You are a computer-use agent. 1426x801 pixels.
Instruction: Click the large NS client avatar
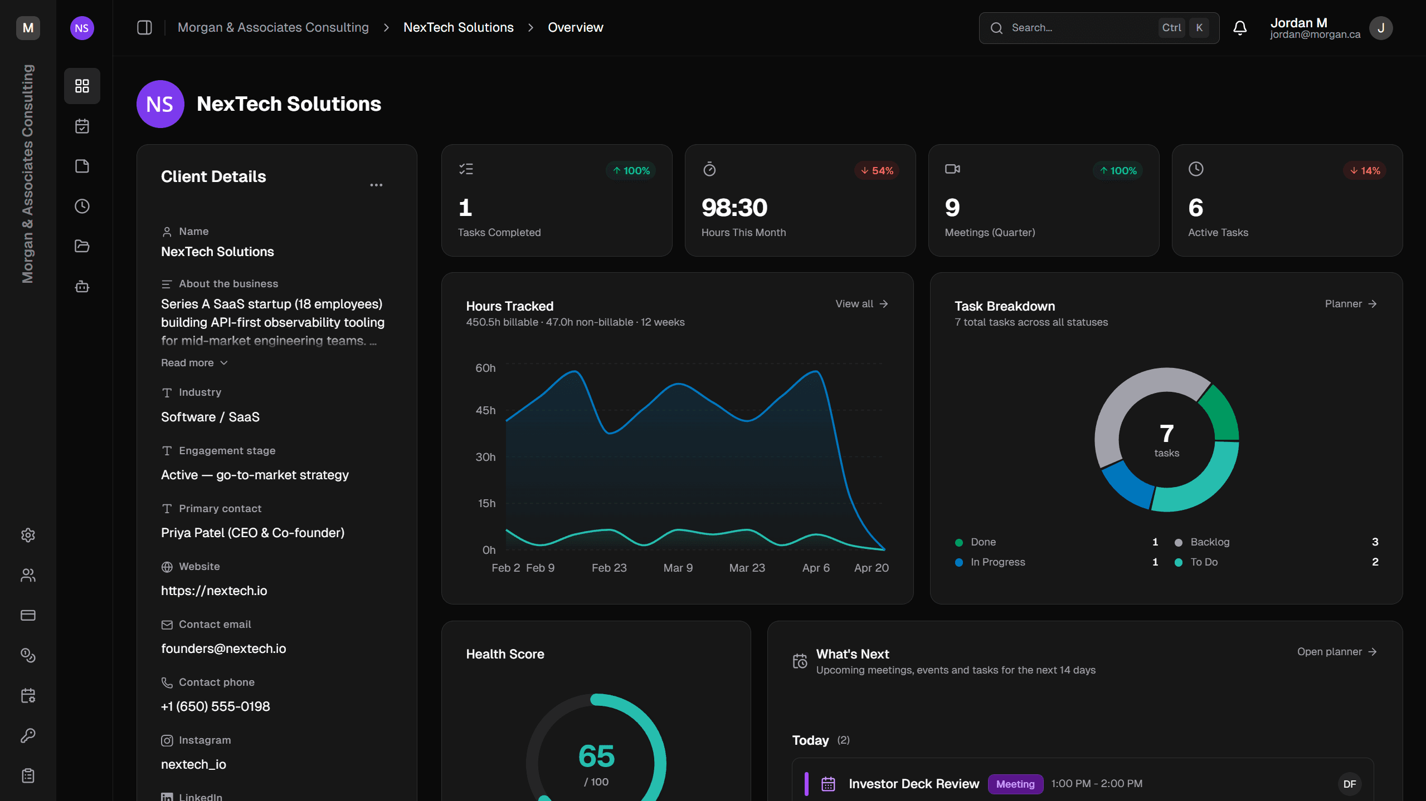160,104
